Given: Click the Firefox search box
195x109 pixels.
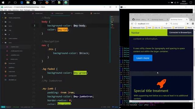Looking at the screenshot, I should (177, 24).
